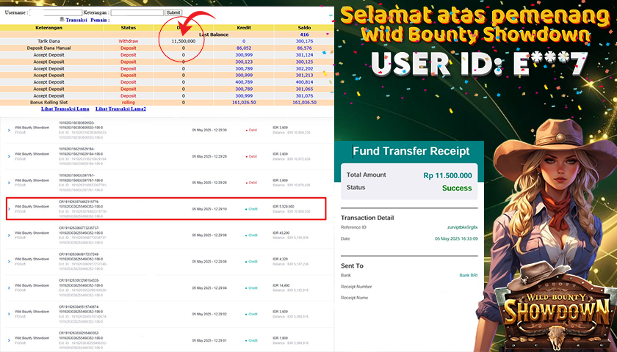This screenshot has width=617, height=352.
Task: Click the Saldo column header
Action: click(304, 28)
